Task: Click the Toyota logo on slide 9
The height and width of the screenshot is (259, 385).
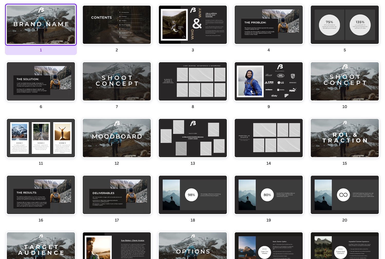Action: click(x=281, y=90)
